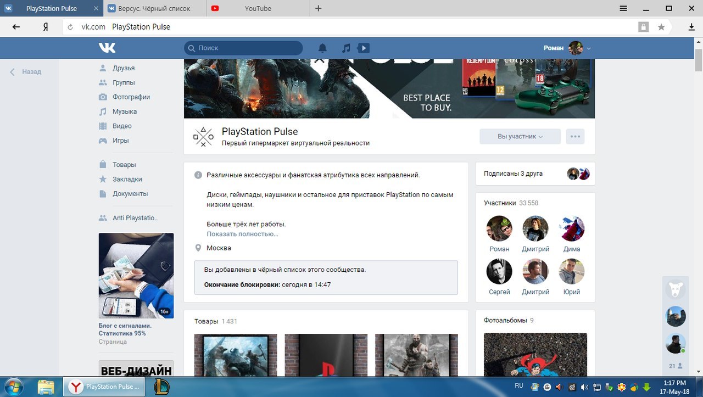This screenshot has height=397, width=703.
Task: Open Закладки in left menu
Action: (127, 179)
